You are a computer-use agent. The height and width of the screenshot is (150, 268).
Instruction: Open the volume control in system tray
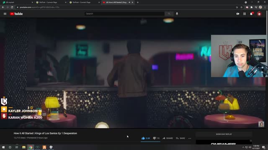tap(250, 147)
